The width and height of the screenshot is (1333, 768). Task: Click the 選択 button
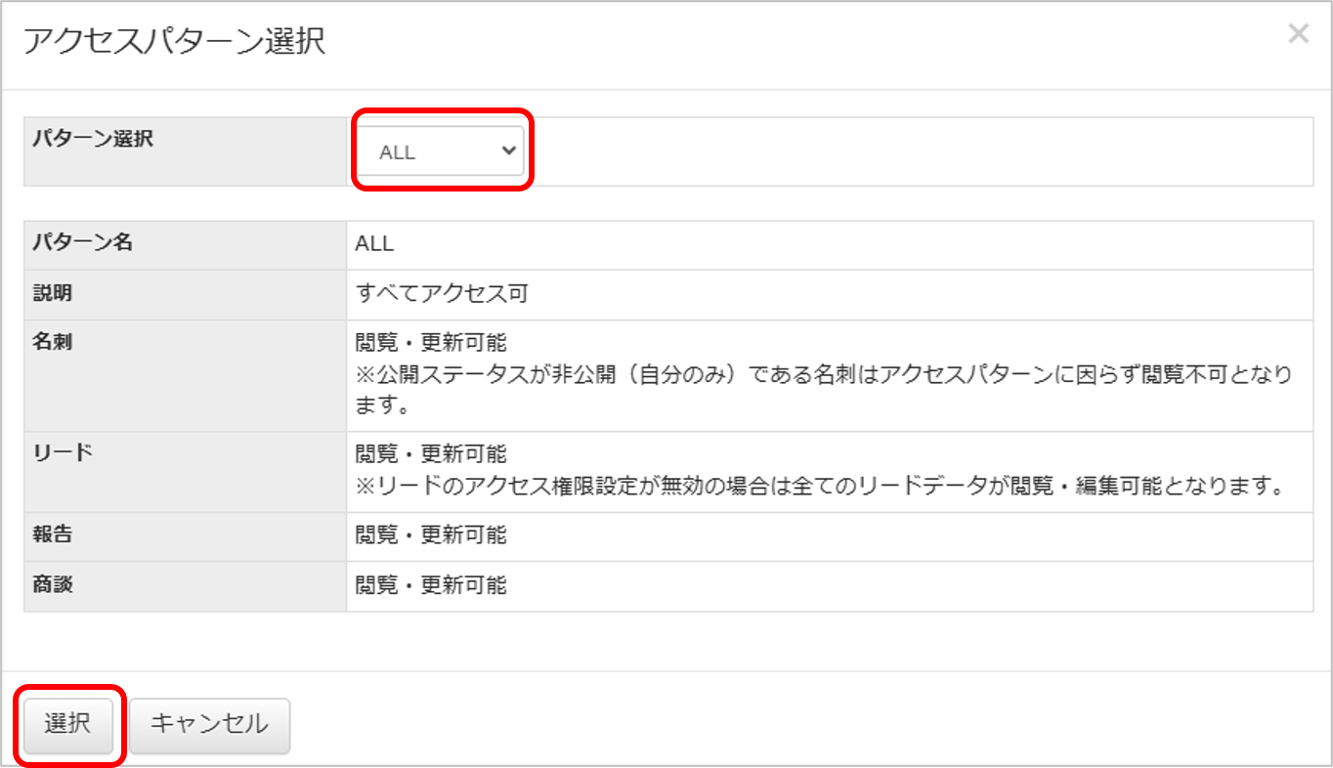(67, 725)
